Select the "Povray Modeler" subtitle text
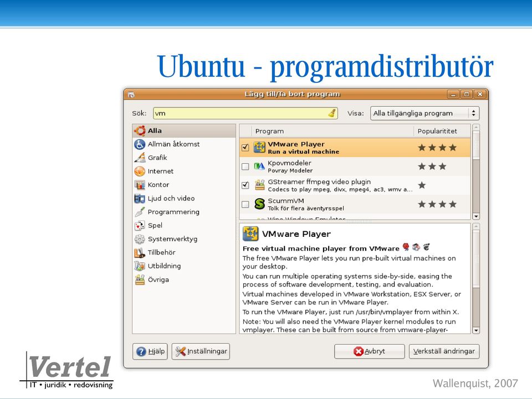The image size is (532, 399). (290, 170)
